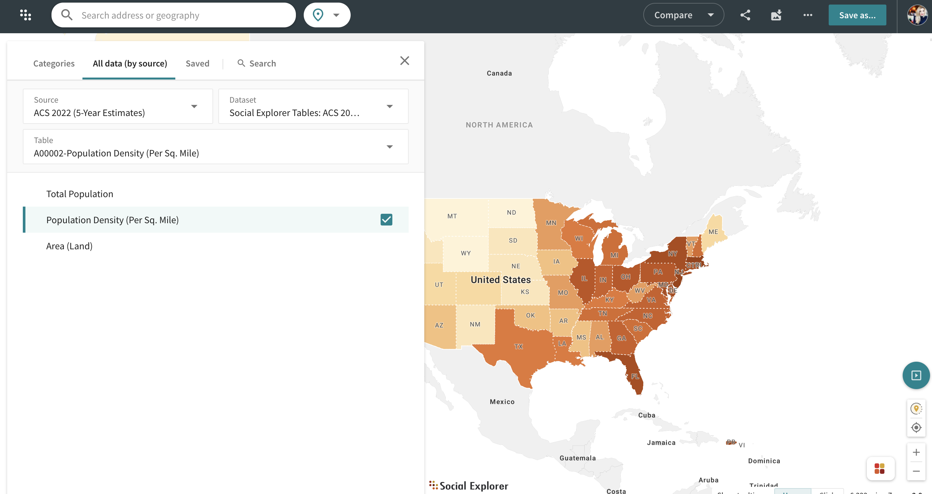932x494 pixels.
Task: Open the apps grid menu icon
Action: coord(25,15)
